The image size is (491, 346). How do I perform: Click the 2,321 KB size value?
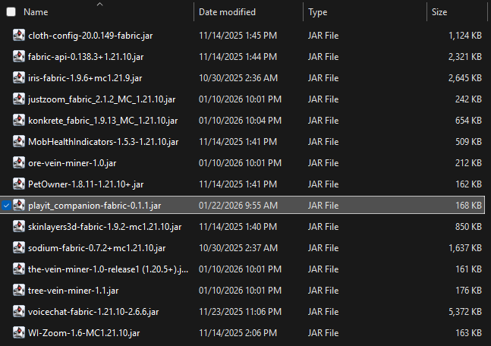tap(465, 57)
